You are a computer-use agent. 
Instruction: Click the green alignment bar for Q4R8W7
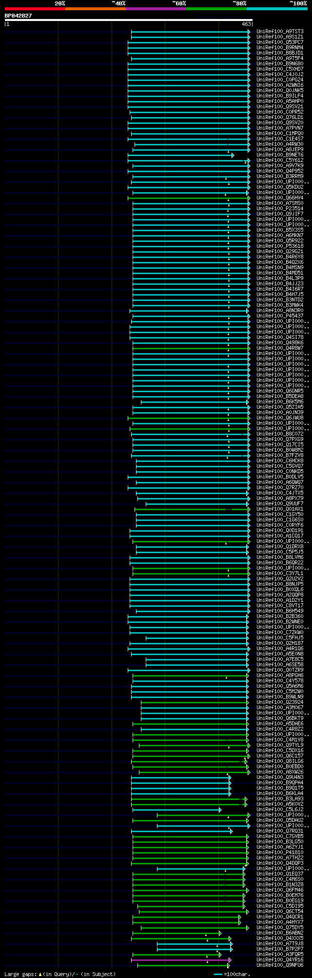(191, 348)
